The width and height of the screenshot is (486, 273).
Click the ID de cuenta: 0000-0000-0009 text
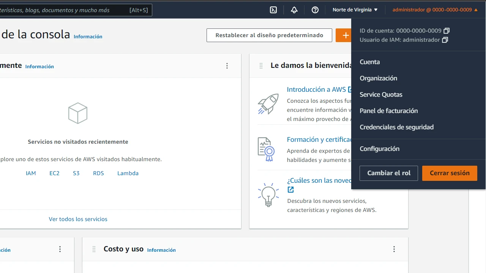point(401,31)
